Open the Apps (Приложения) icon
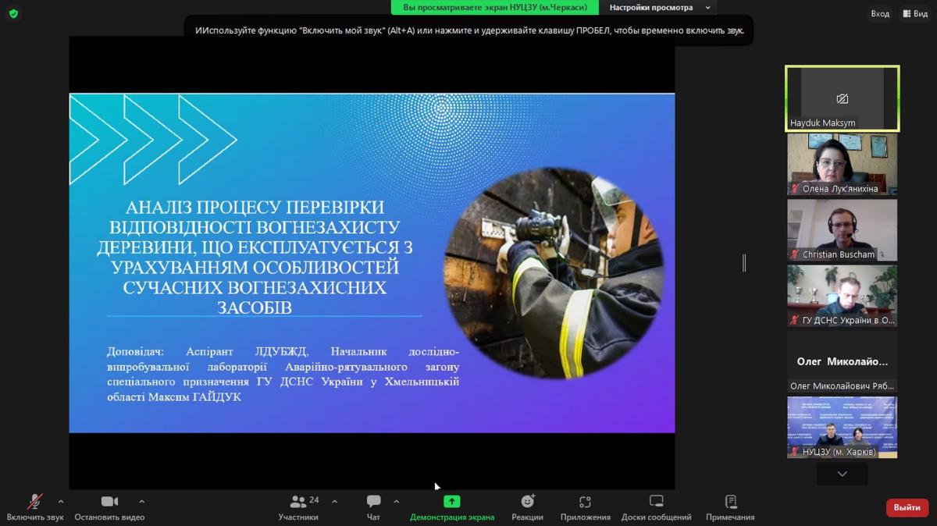Screen dimensions: 937x526 pos(585,502)
